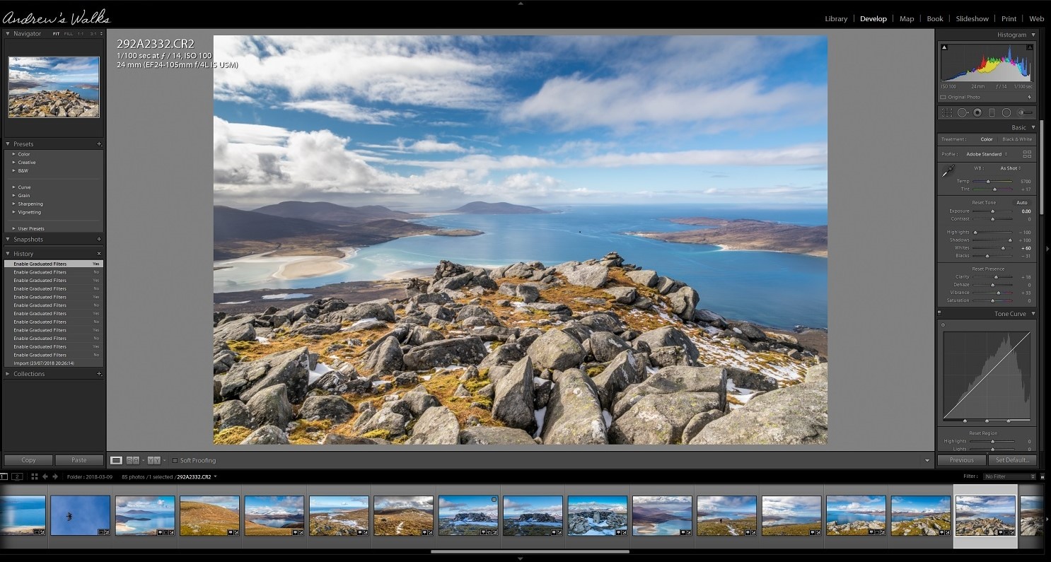Open the WB As Shot dropdown
The image size is (1051, 562).
[x=1011, y=168]
